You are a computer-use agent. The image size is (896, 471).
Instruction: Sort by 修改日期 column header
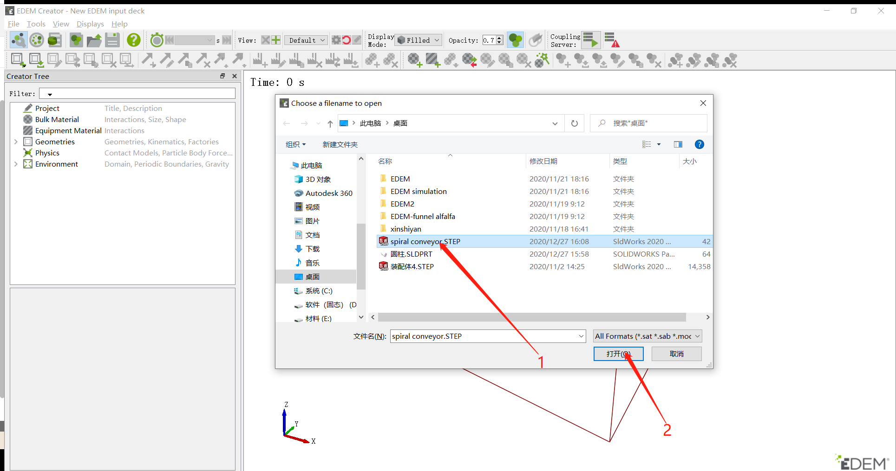pos(543,161)
